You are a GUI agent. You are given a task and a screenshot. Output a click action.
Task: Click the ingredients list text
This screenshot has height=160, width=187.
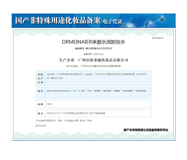coord(97,91)
